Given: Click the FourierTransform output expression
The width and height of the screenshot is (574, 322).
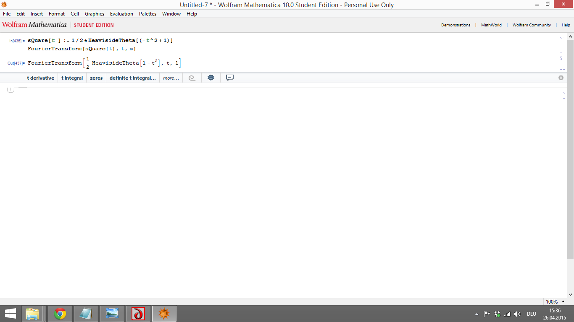Looking at the screenshot, I should [105, 63].
